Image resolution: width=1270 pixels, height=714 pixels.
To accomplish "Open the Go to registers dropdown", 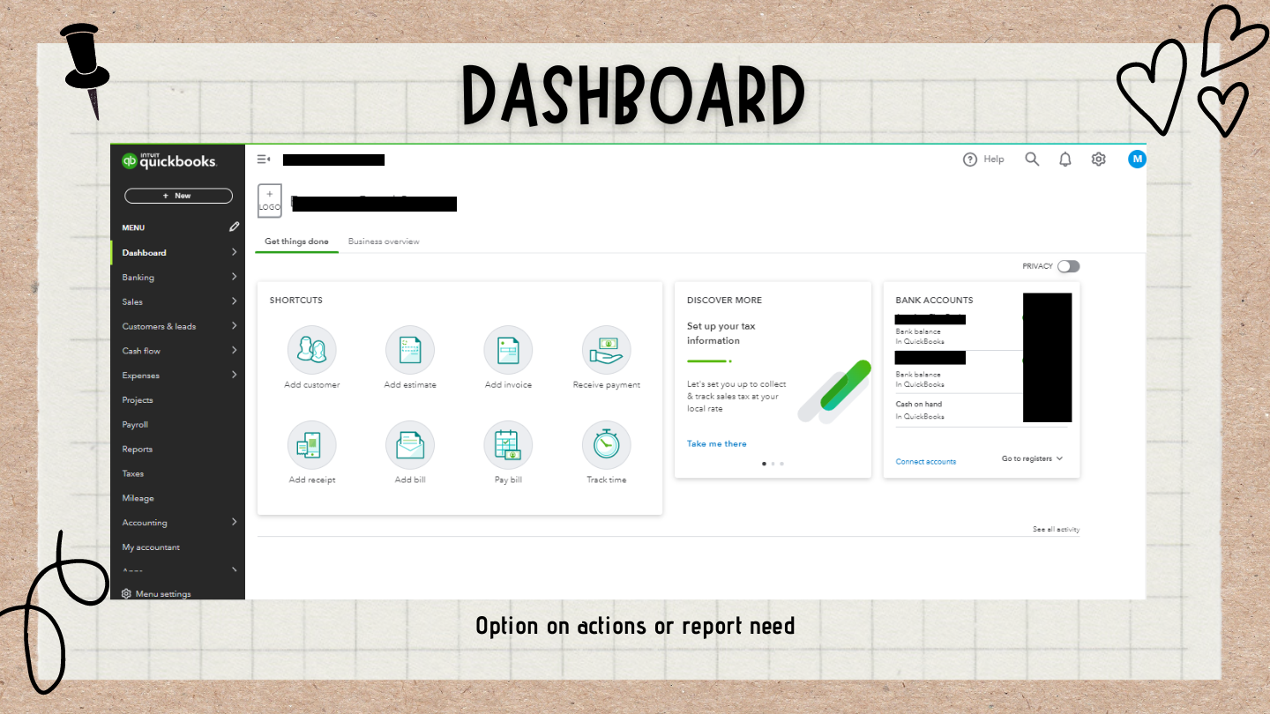I will click(1033, 459).
